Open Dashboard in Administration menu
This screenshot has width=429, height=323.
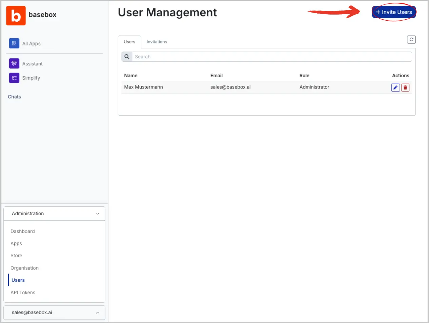23,231
